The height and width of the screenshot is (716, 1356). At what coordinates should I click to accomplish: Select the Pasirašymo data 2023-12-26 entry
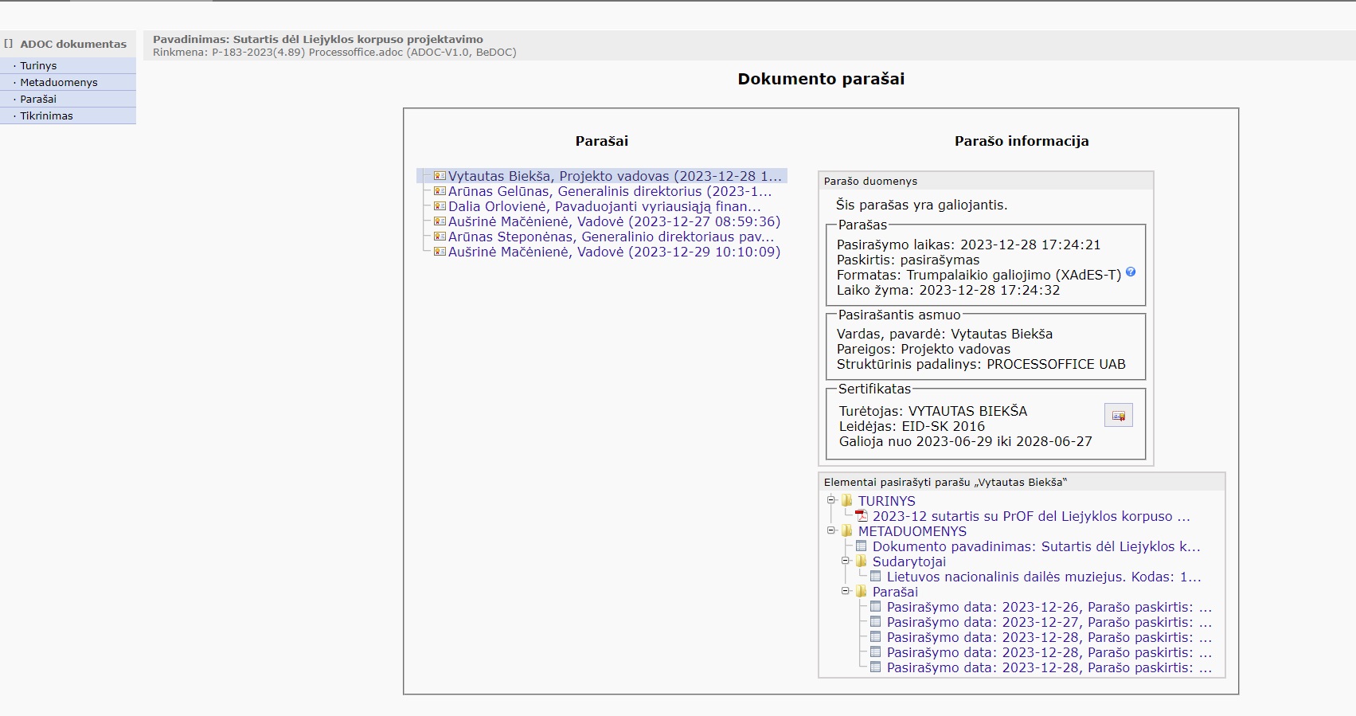click(1049, 607)
